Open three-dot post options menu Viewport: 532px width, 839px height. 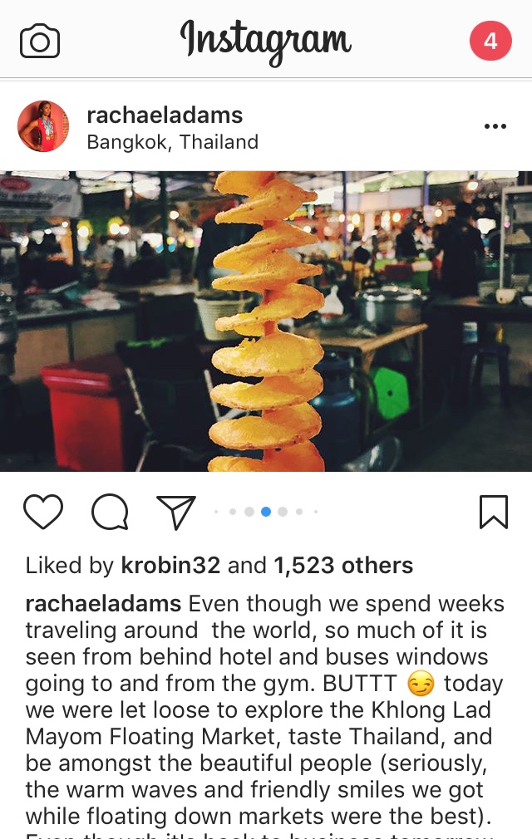(495, 126)
